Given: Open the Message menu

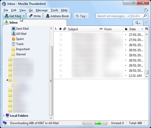Looking at the screenshot, I should [42, 10].
